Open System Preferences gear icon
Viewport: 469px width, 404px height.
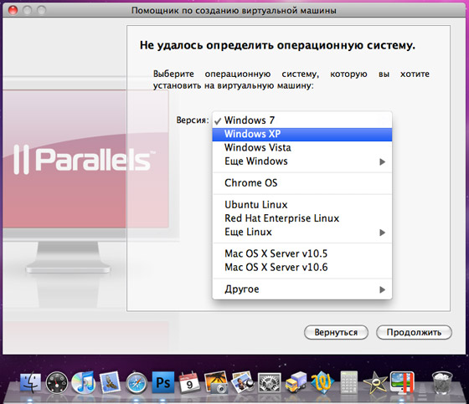click(x=269, y=383)
